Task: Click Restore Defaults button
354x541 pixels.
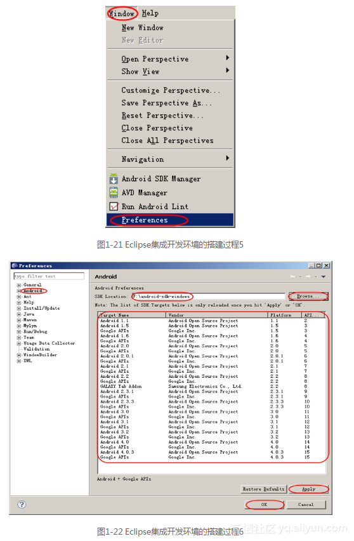Action: coord(264,489)
